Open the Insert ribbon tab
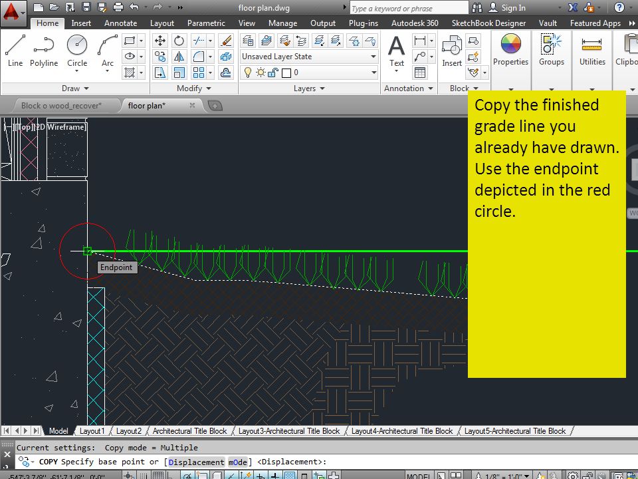Image resolution: width=638 pixels, height=479 pixels. click(81, 23)
